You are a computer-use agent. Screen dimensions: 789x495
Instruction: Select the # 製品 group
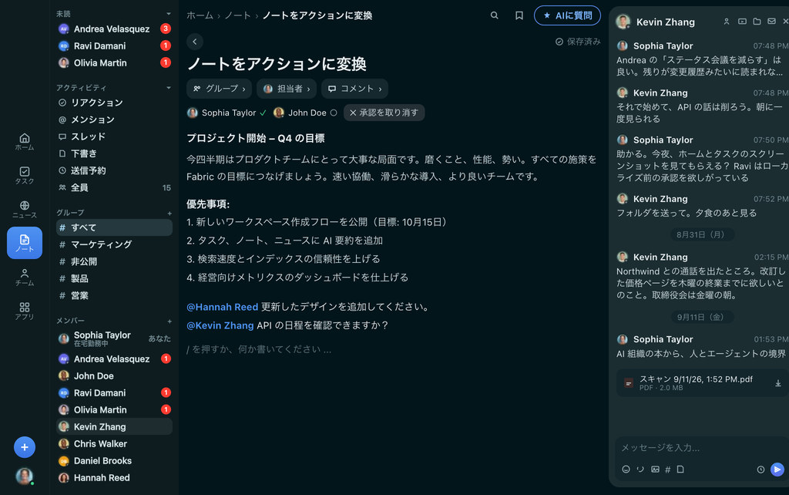click(114, 278)
